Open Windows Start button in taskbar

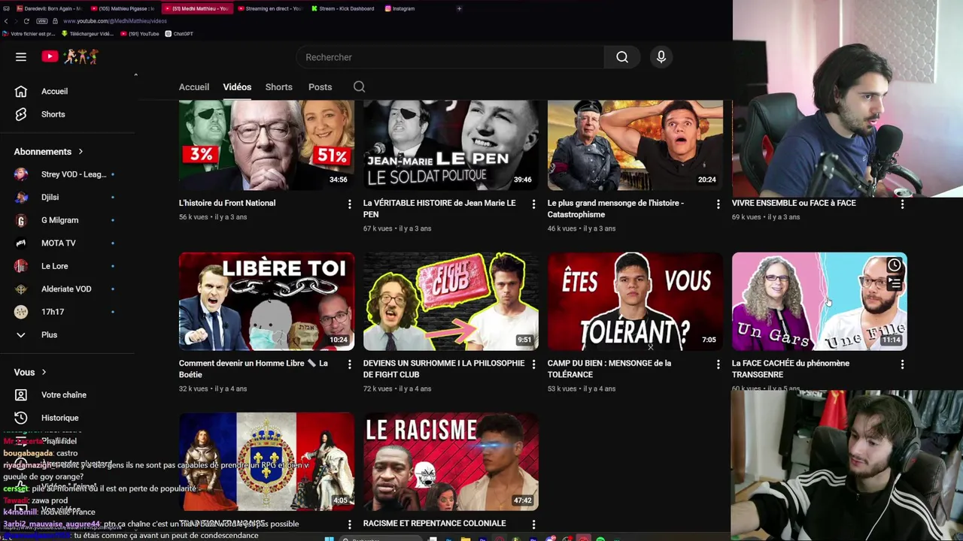tap(329, 538)
